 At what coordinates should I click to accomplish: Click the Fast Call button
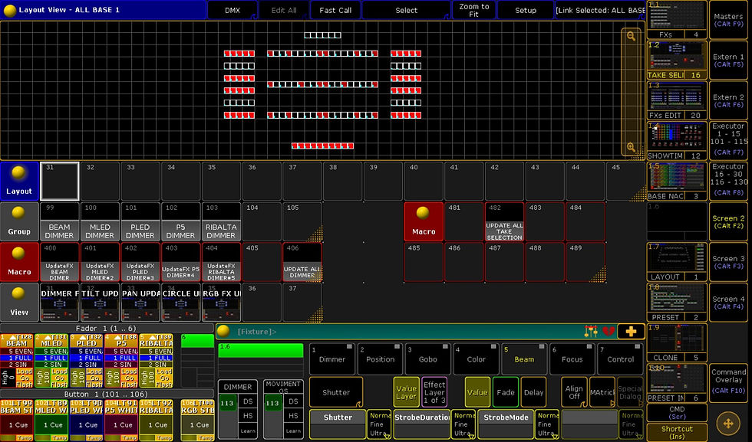click(335, 10)
